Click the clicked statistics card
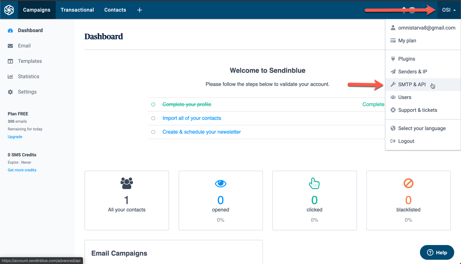The height and width of the screenshot is (264, 461). pos(314,201)
